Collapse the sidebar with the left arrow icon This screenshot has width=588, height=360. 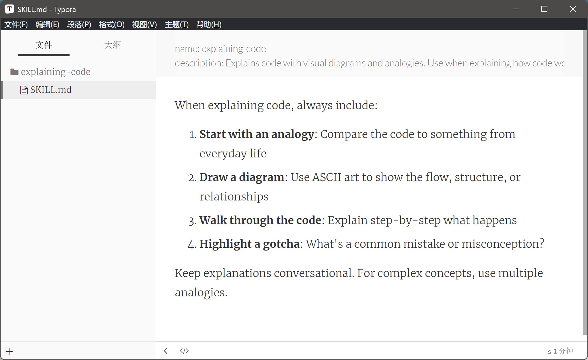coord(166,351)
